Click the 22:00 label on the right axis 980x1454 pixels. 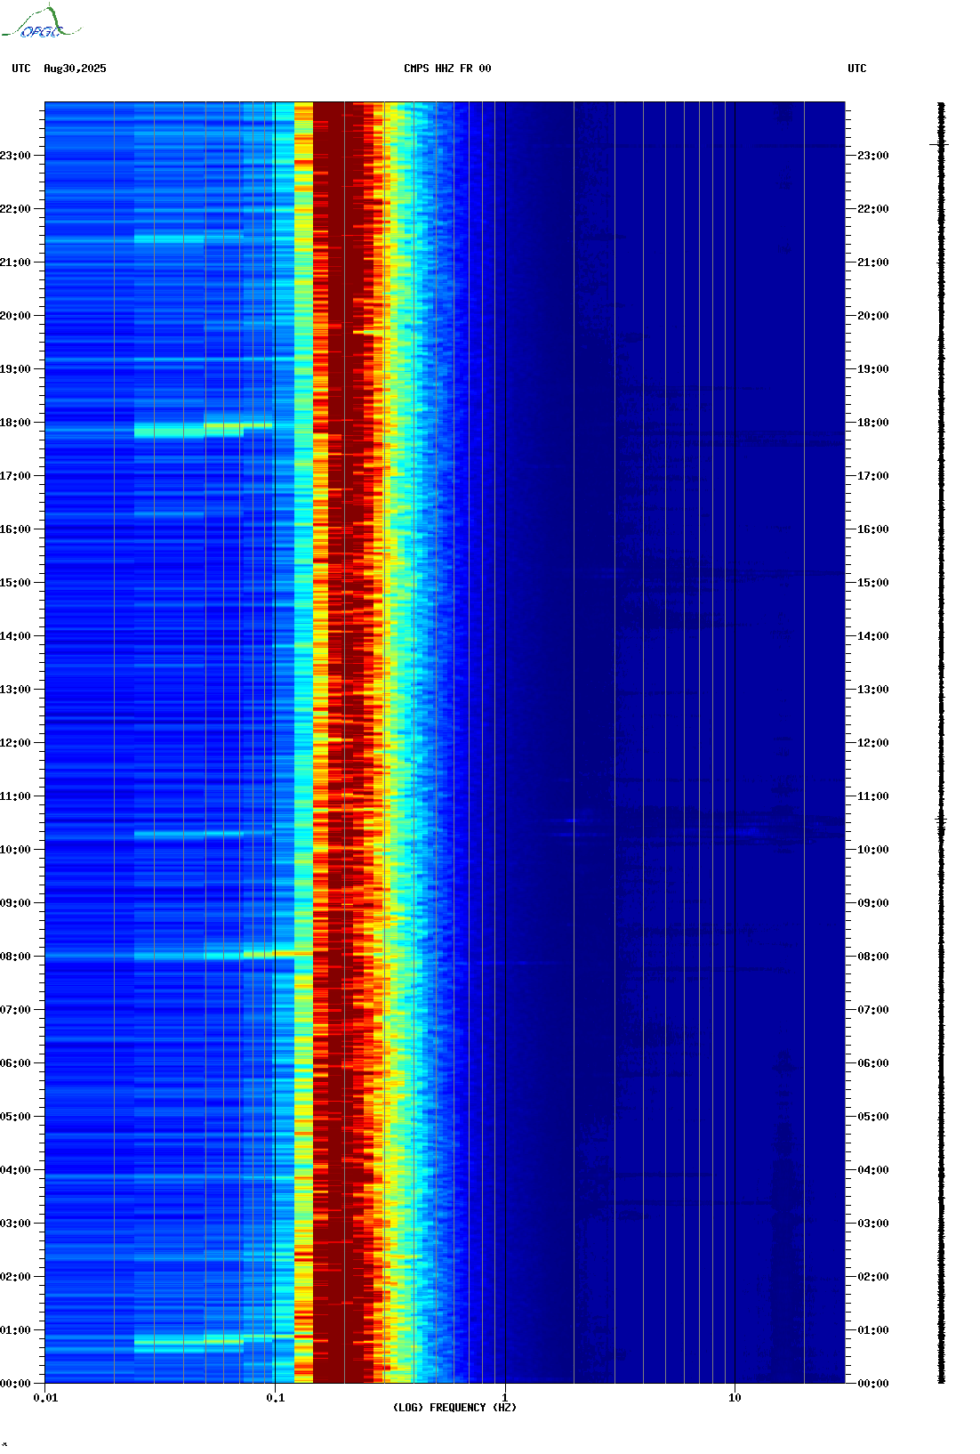[x=873, y=209]
